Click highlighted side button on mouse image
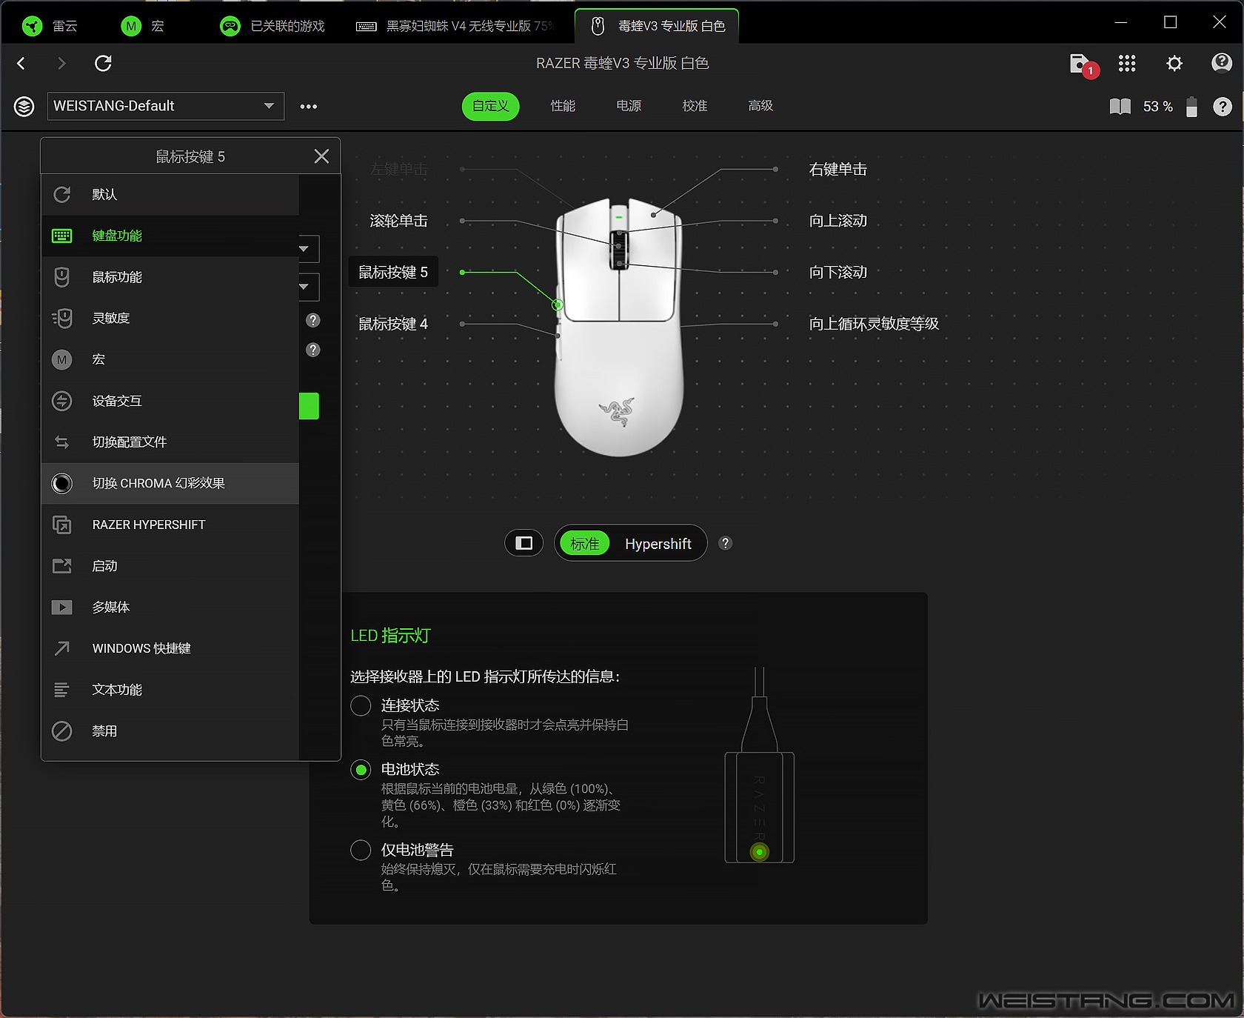1244x1018 pixels. [x=558, y=305]
